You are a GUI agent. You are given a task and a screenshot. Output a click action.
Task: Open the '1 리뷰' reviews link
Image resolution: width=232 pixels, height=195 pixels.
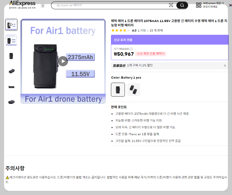coord(141,30)
